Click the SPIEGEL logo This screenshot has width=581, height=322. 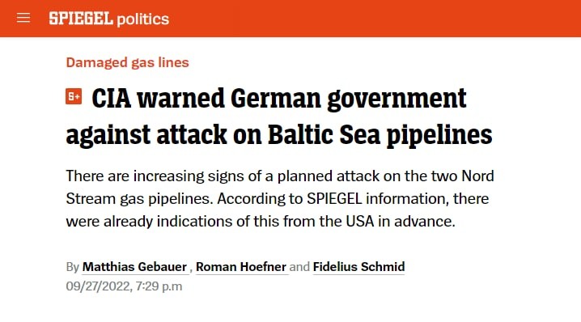(x=81, y=18)
